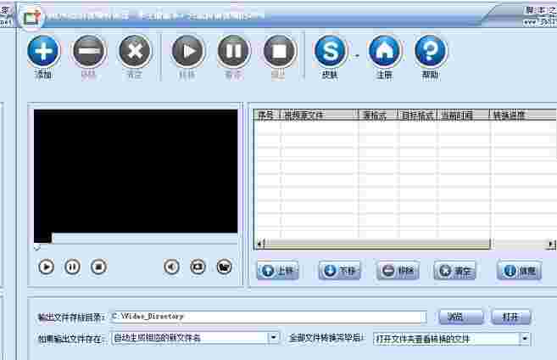Open 帮助 (Help) question mark icon

pos(430,52)
